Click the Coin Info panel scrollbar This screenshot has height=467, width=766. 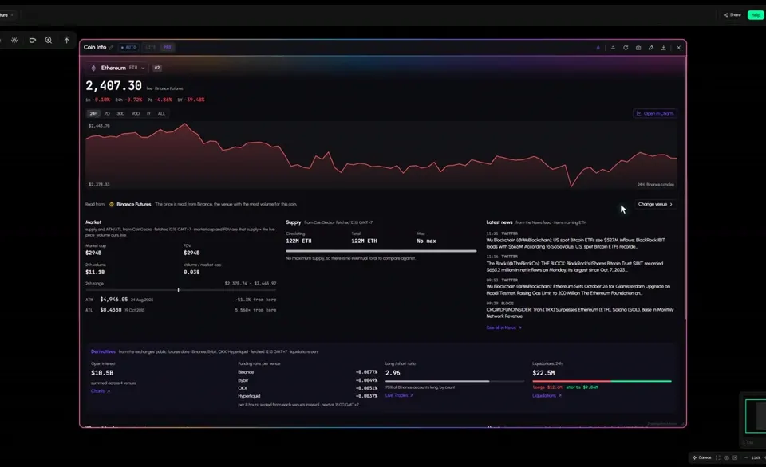[685, 188]
